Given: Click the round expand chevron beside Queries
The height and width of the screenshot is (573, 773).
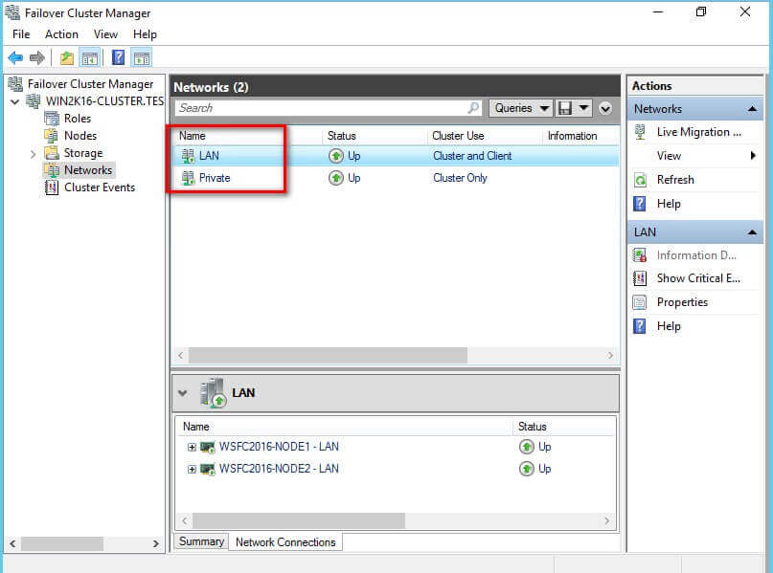Looking at the screenshot, I should click(x=605, y=108).
